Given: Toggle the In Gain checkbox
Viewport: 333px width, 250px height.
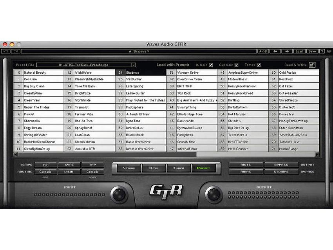Looking at the screenshot, I should click(211, 65).
